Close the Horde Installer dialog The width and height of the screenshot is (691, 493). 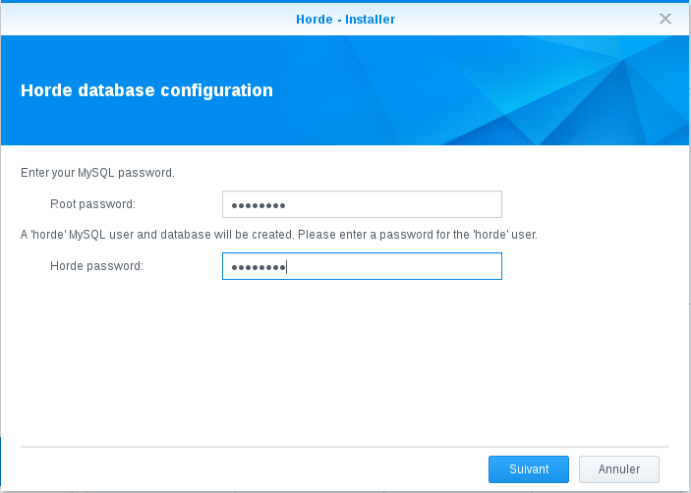pyautogui.click(x=665, y=19)
